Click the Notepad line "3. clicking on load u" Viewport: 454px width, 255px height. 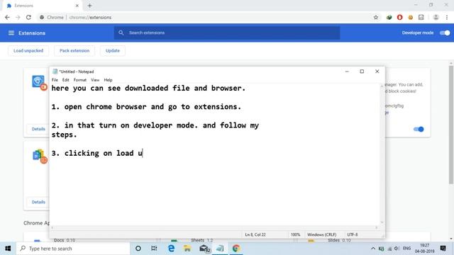click(x=97, y=153)
